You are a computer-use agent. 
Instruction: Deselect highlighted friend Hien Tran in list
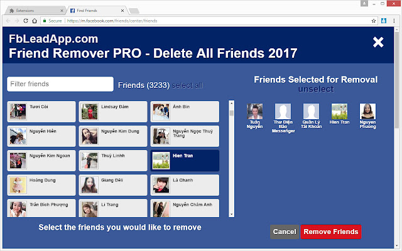[x=185, y=161]
